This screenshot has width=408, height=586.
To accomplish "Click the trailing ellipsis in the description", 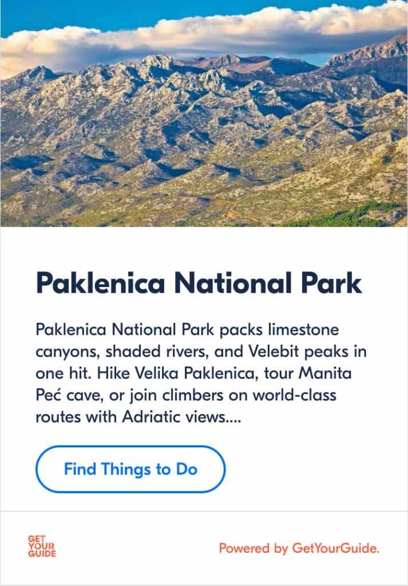I will click(235, 417).
